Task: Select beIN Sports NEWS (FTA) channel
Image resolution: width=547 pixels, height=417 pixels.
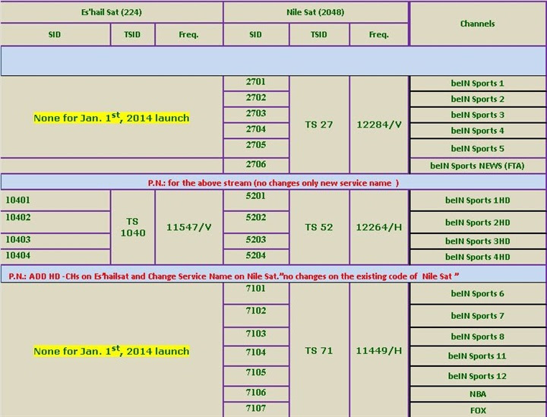Action: [x=478, y=166]
